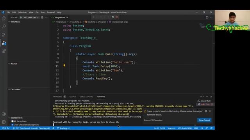
Task: Switch to the Debug Console tab
Action: [86, 96]
